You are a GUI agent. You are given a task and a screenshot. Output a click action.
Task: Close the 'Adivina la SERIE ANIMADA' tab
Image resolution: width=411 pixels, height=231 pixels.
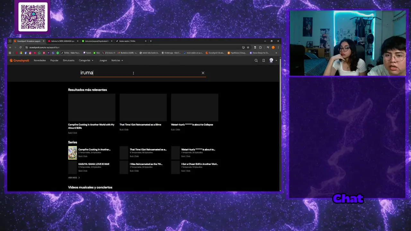tap(77, 41)
